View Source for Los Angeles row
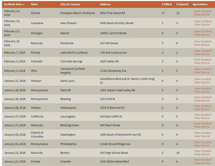Screen dimensions: 215x166 [x=202, y=118]
